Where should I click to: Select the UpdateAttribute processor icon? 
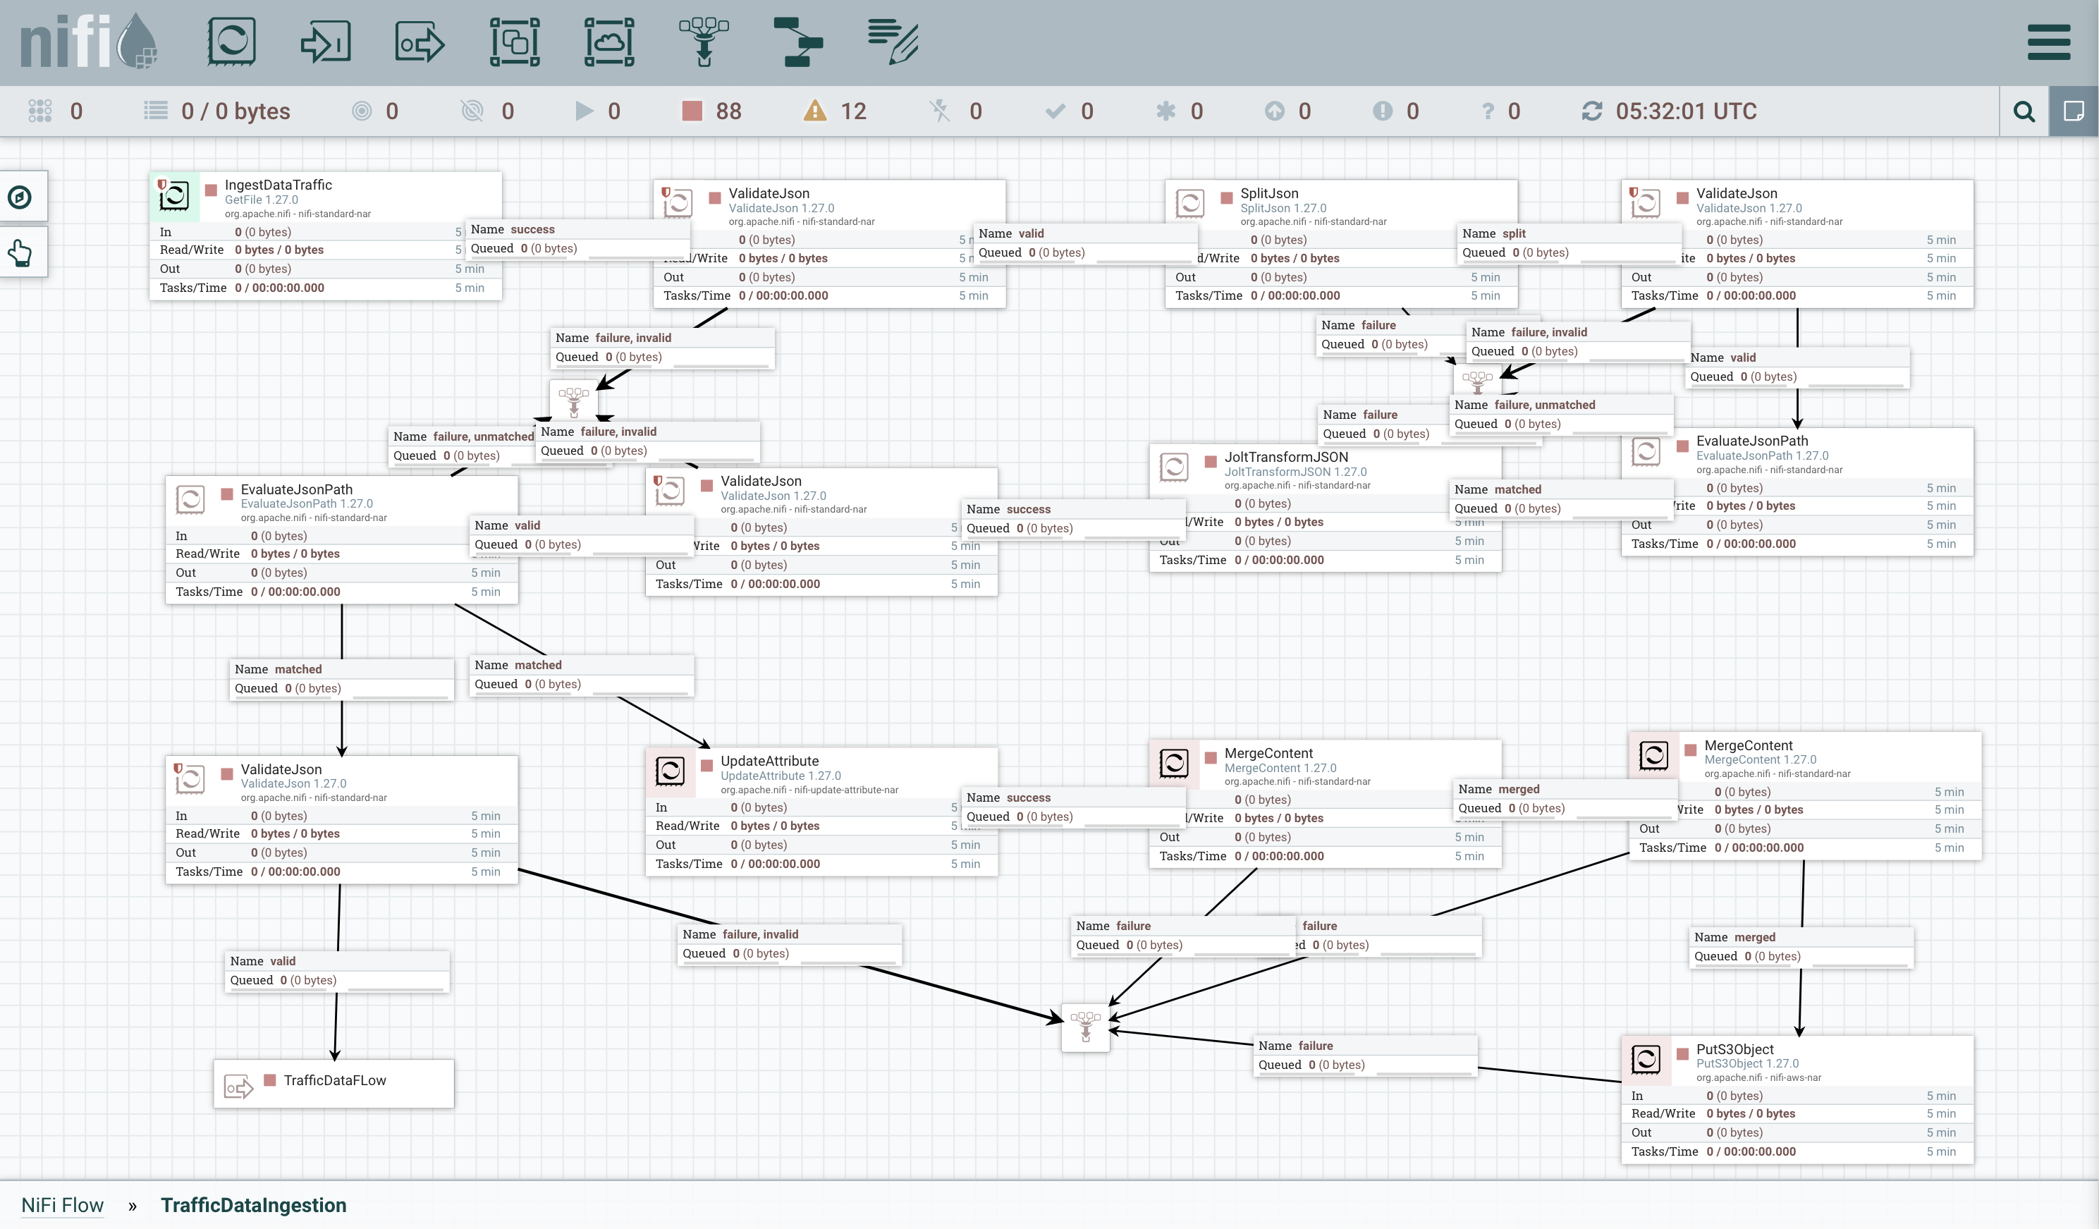(x=670, y=771)
